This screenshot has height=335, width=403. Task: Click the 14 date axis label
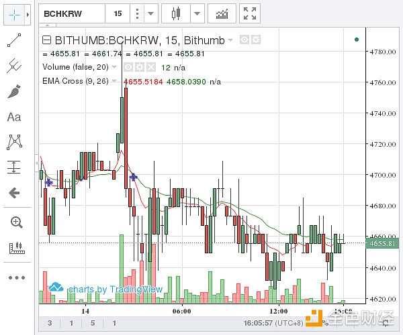pos(85,312)
